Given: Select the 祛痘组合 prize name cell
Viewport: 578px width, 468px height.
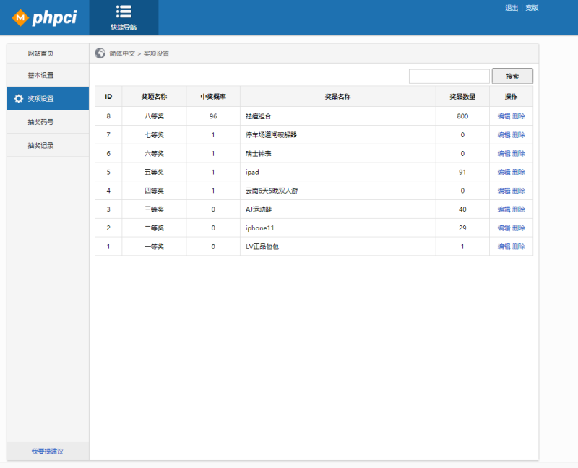Looking at the screenshot, I should tap(337, 116).
